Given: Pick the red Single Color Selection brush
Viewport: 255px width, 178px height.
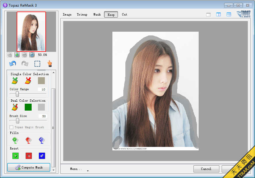Looking at the screenshot, I should click(x=28, y=81).
